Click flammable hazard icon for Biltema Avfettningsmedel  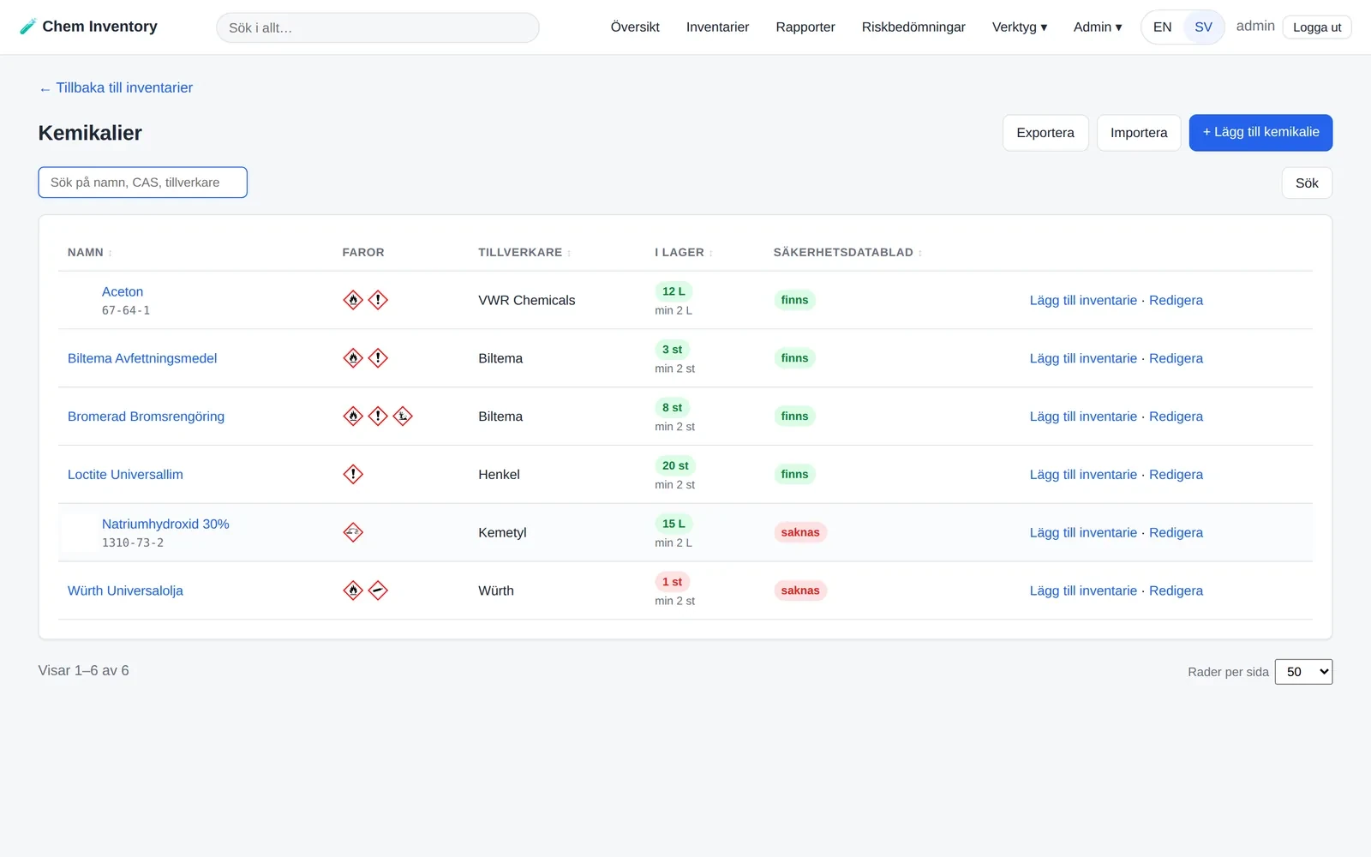(x=353, y=358)
